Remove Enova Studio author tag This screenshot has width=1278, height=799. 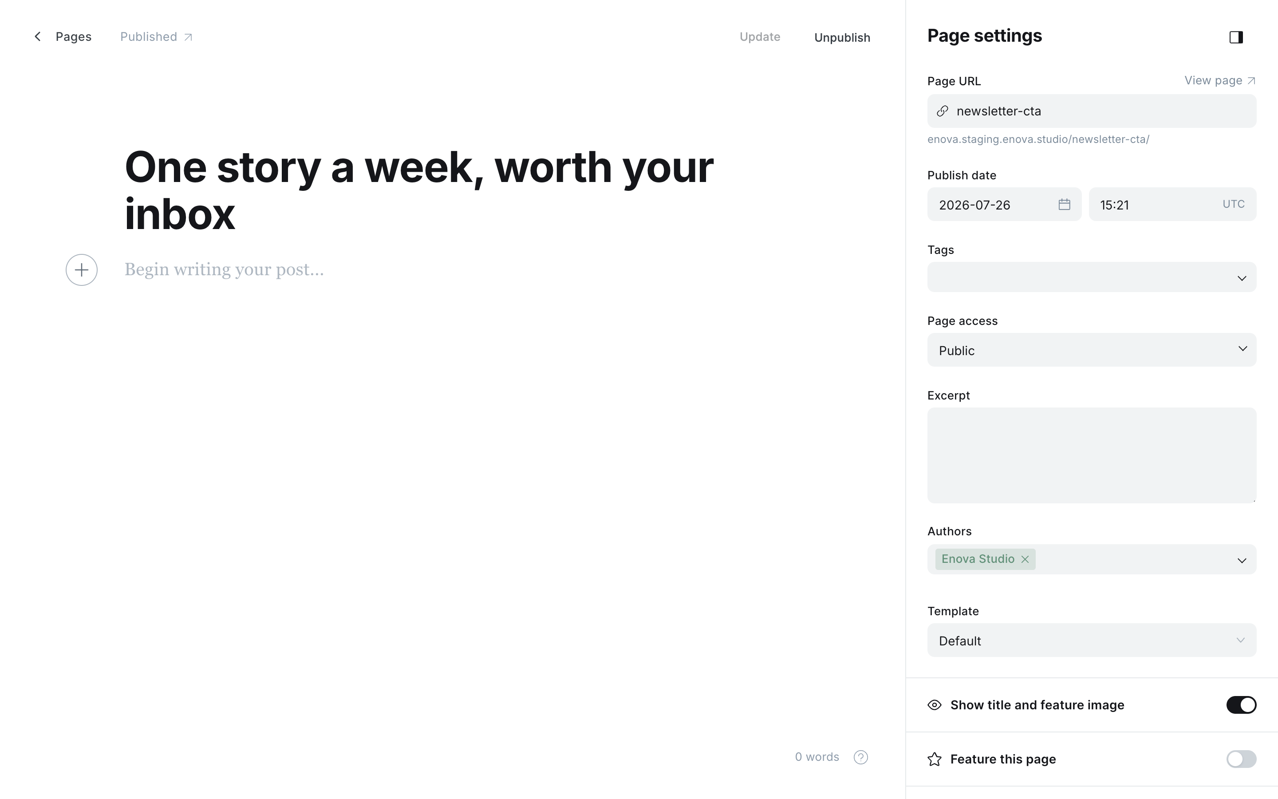click(x=1025, y=559)
